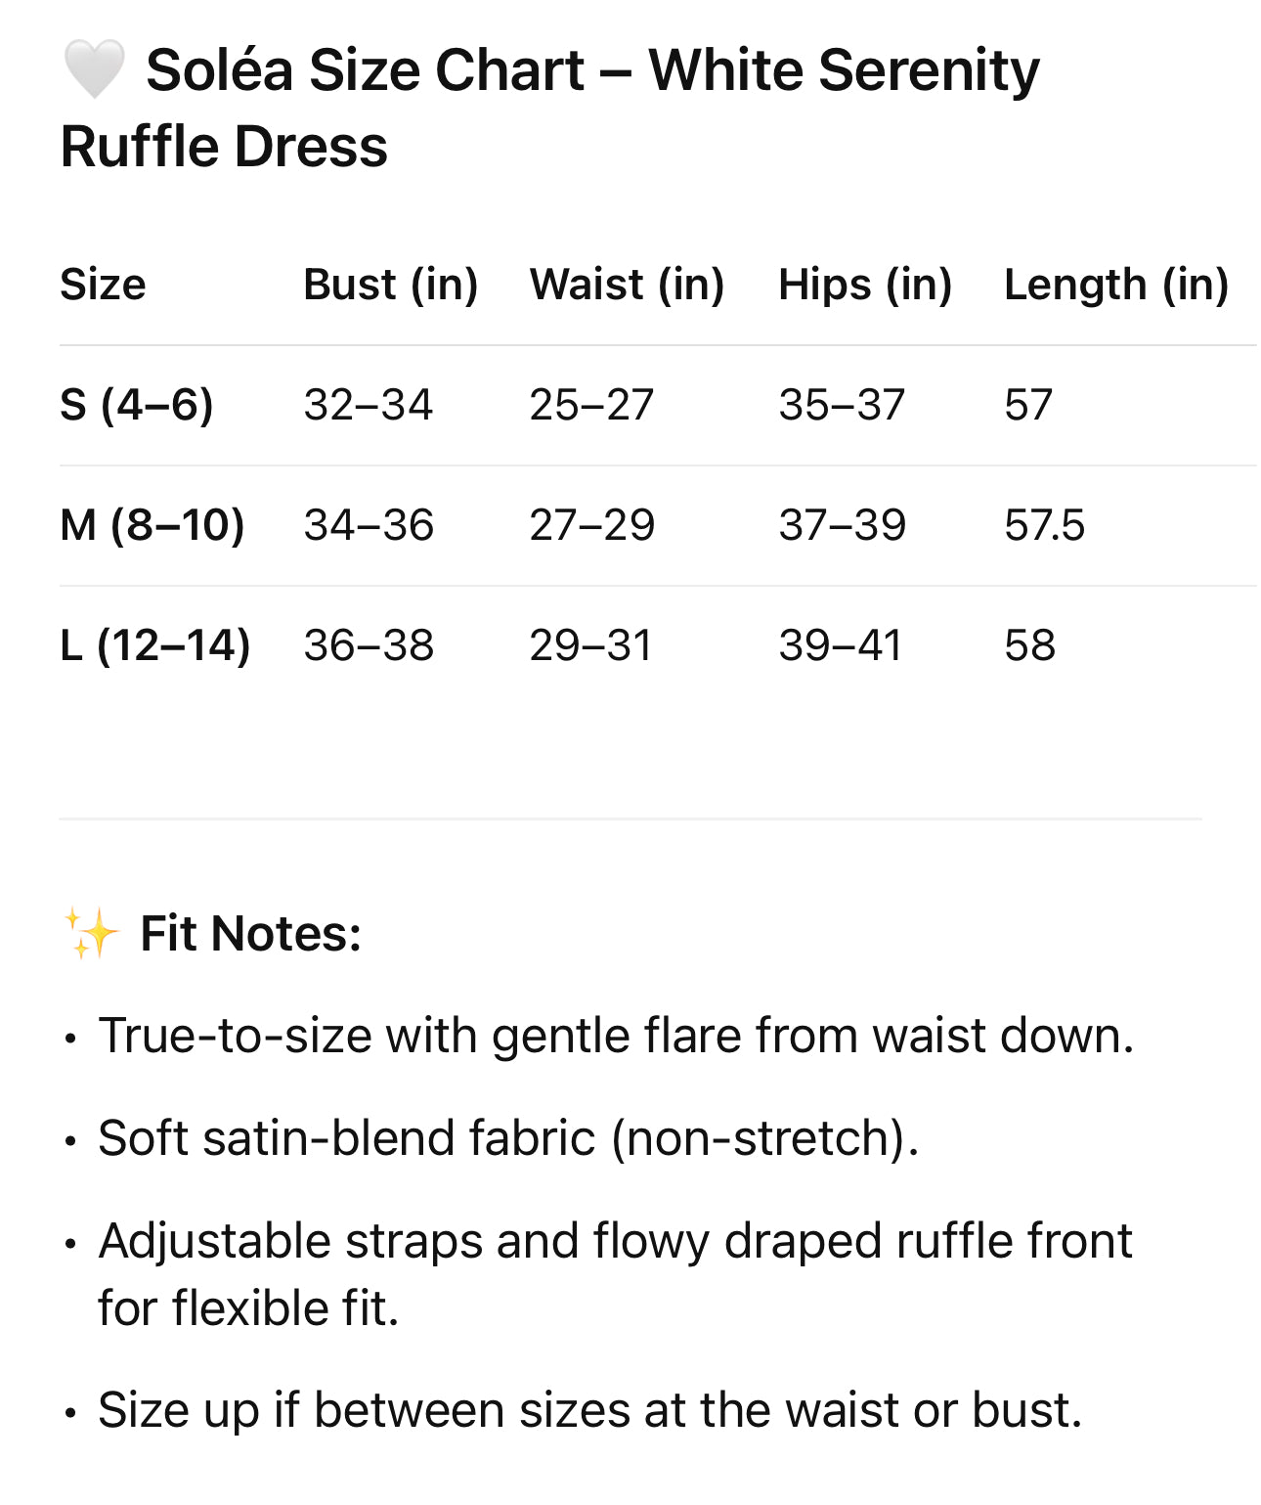Select the Size up between sizes note
The width and height of the screenshot is (1261, 1505).
[589, 1410]
